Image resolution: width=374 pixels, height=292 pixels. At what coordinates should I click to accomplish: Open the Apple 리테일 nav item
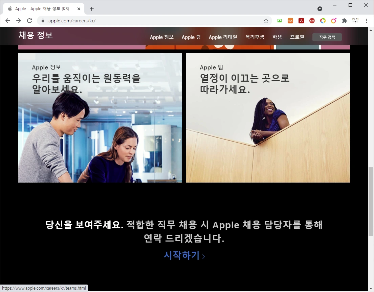point(223,37)
